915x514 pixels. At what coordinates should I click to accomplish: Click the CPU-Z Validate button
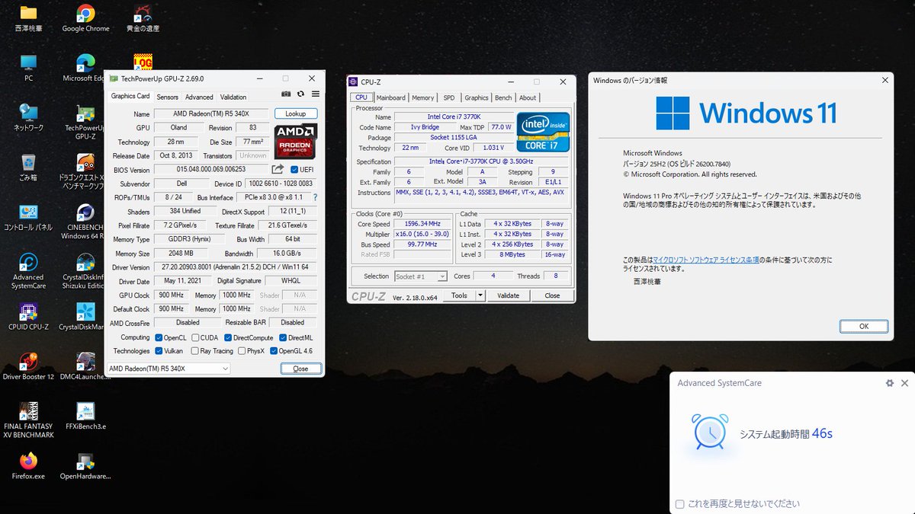point(508,295)
